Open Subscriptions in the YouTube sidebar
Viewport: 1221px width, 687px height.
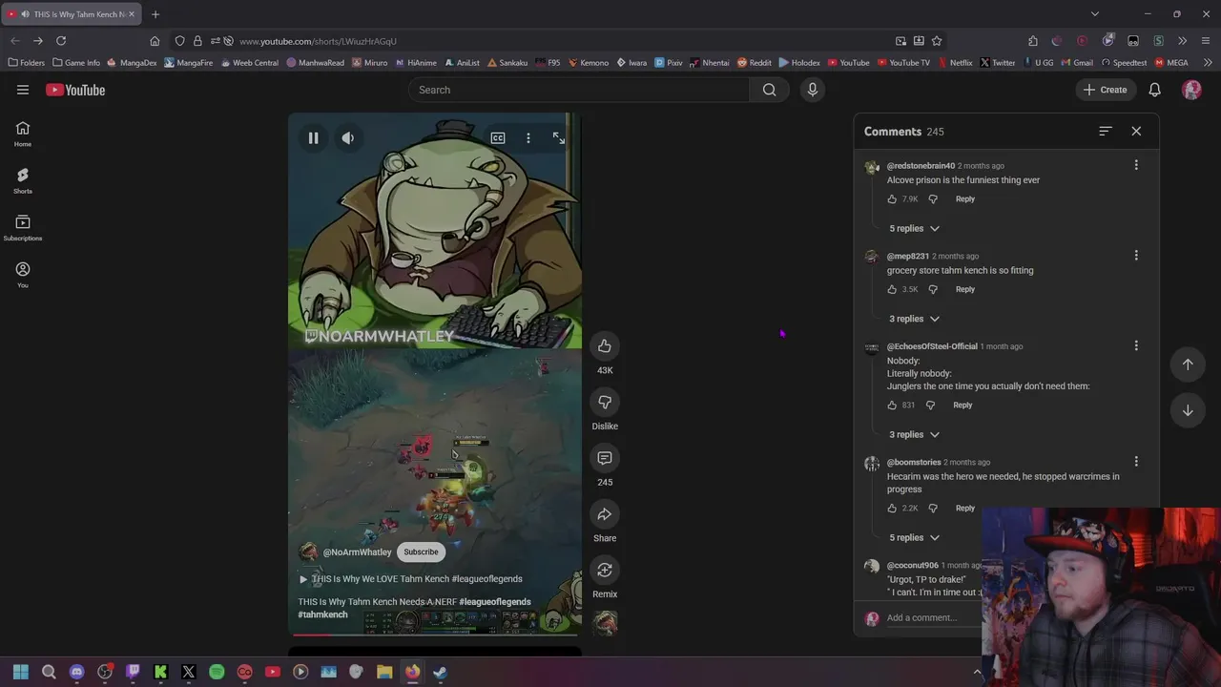tap(23, 228)
